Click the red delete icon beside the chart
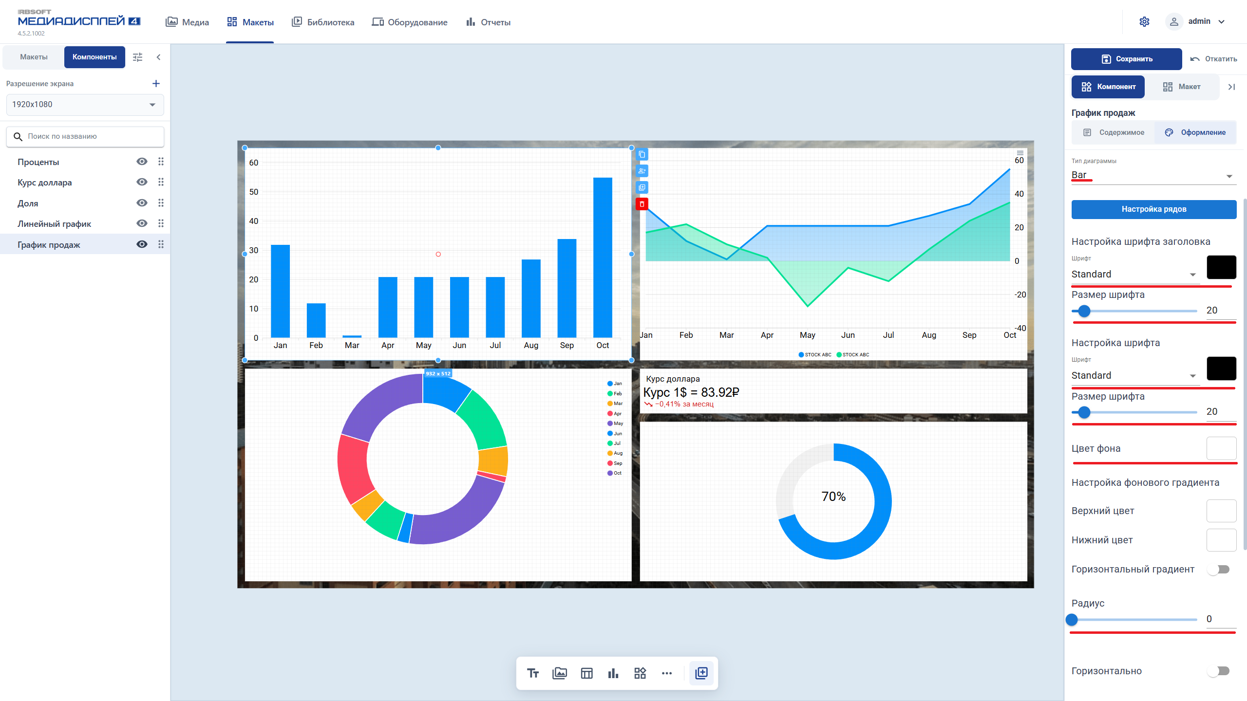This screenshot has width=1247, height=701. coord(642,204)
